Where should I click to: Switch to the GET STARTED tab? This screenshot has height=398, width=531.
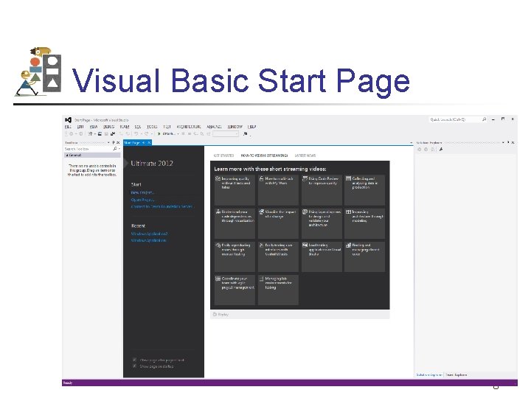click(x=223, y=156)
